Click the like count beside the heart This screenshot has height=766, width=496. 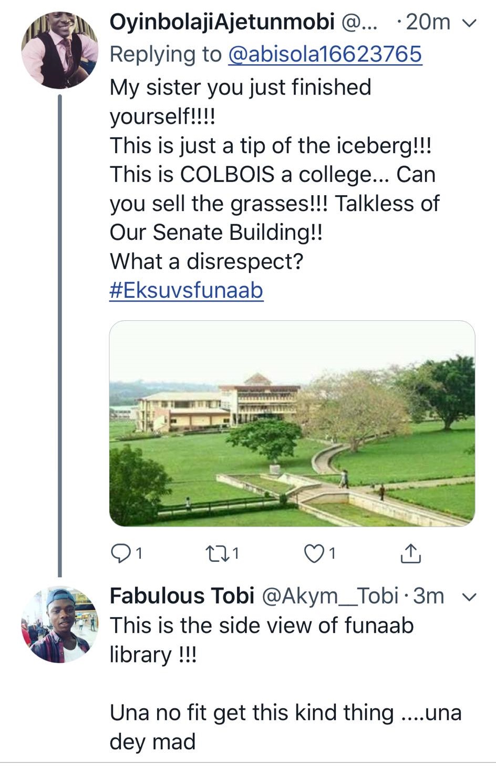(332, 553)
